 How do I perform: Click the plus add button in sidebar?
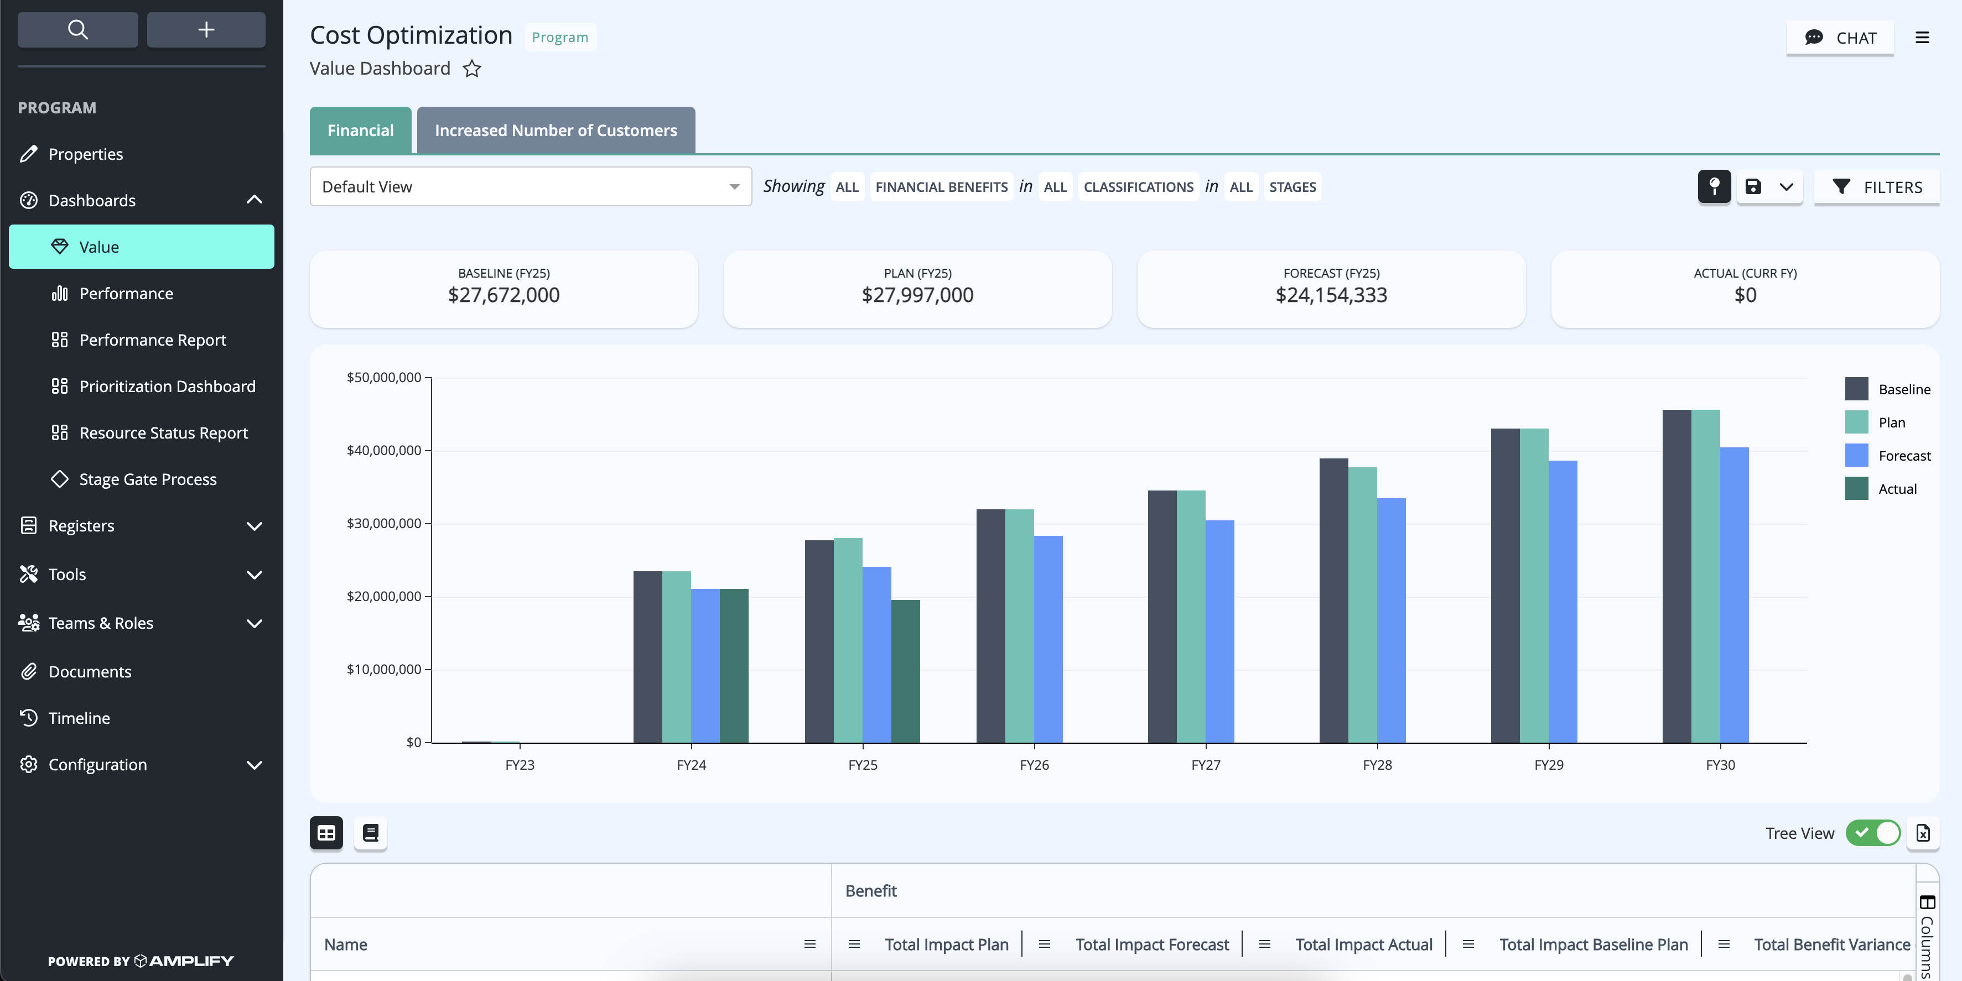click(x=206, y=30)
